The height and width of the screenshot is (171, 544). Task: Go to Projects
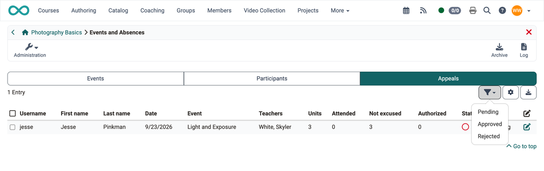coord(308,11)
